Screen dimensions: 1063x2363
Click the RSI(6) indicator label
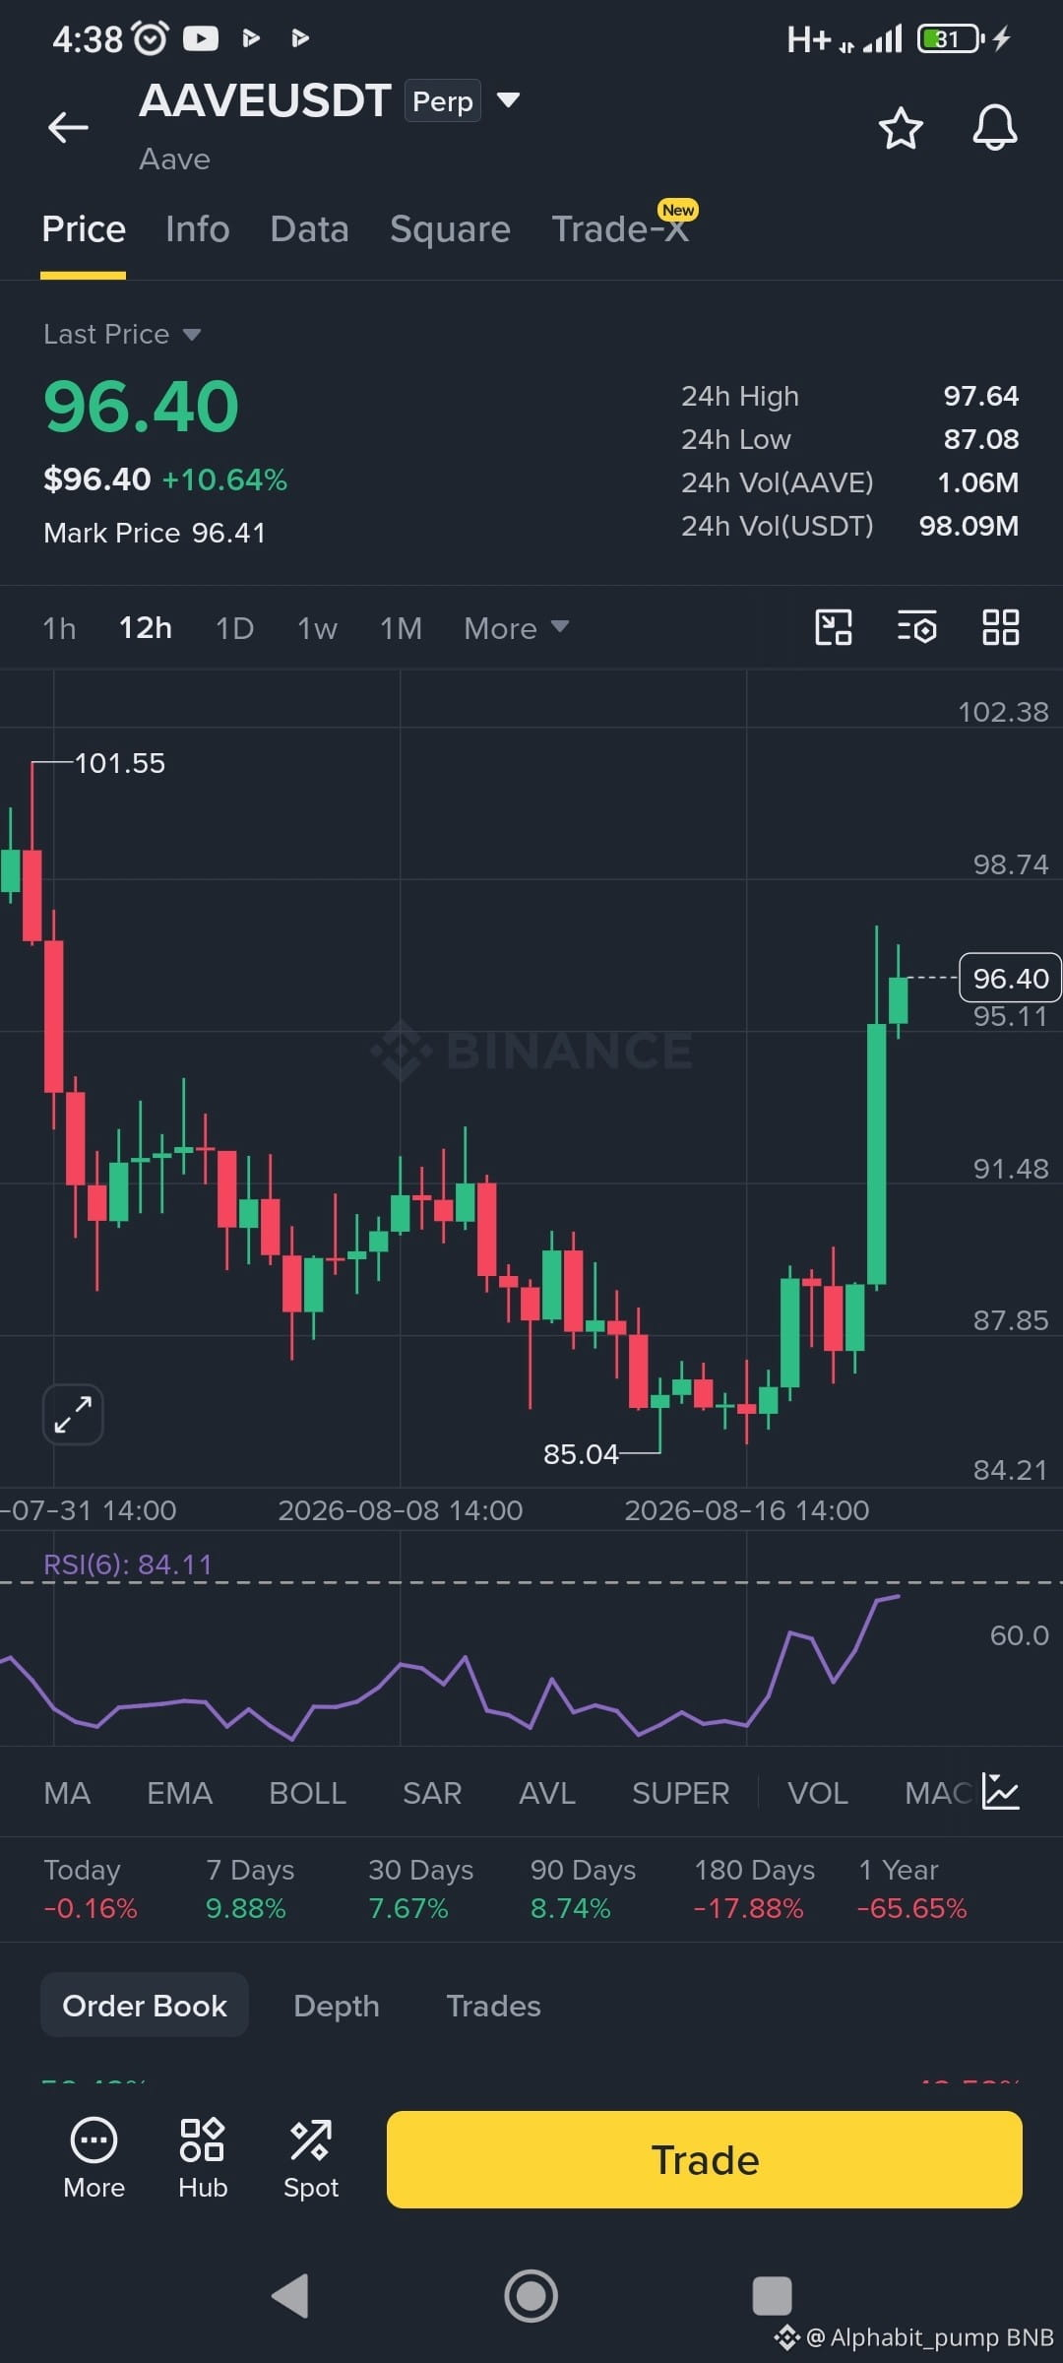(128, 1565)
